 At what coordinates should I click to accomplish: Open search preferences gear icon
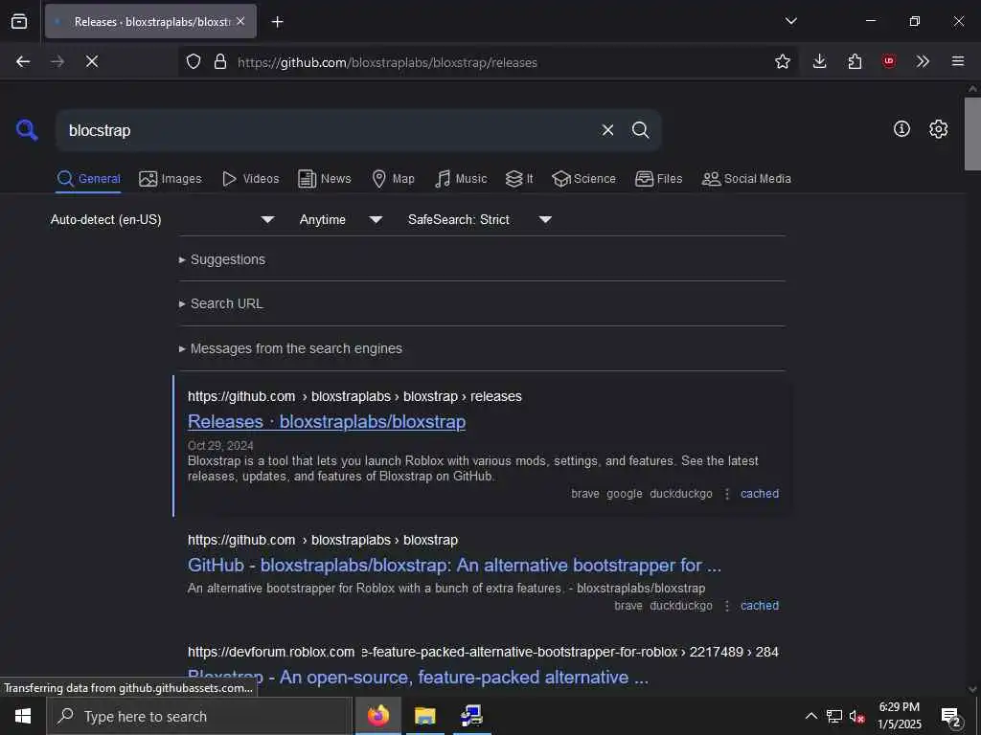939,129
